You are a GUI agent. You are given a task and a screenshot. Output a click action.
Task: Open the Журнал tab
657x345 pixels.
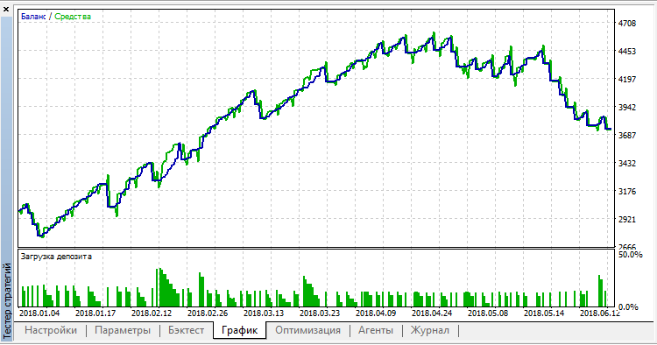(430, 330)
